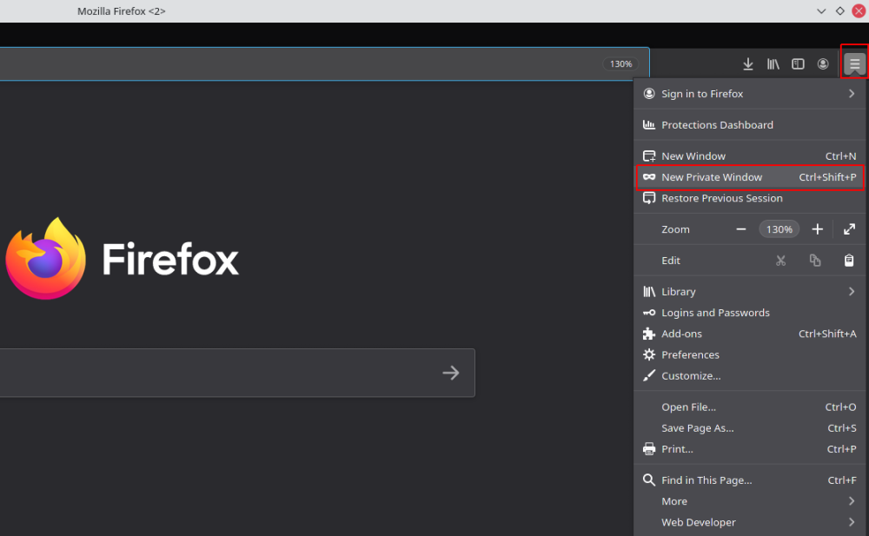
Task: Click the search arrow on the start page
Action: click(x=451, y=373)
